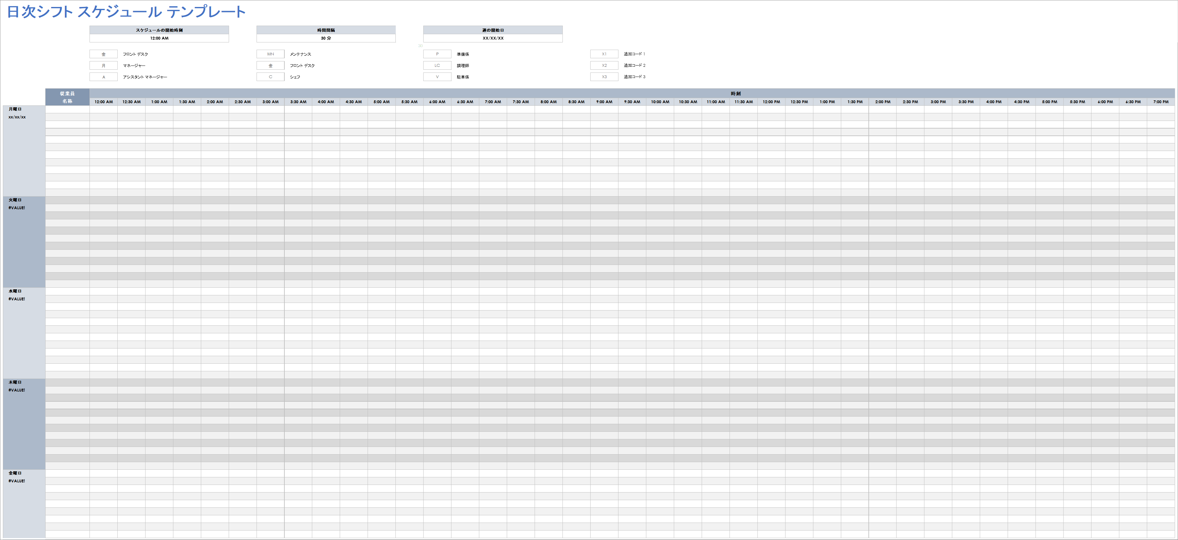
Task: Click the 駐車係 legend label
Action: 463,77
